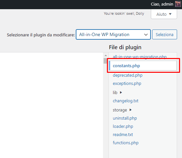Click the Selezionare il plugin da modificare label

[41, 35]
